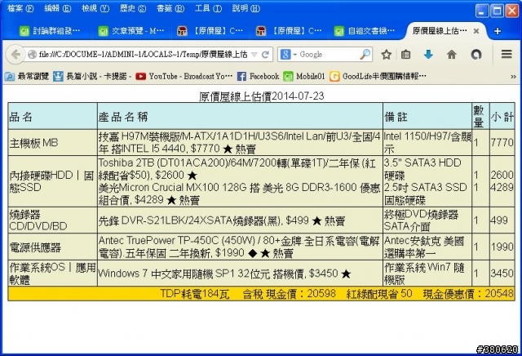Open a new tab with plus button
Image resolution: width=522 pixels, height=356 pixels.
coord(498,31)
